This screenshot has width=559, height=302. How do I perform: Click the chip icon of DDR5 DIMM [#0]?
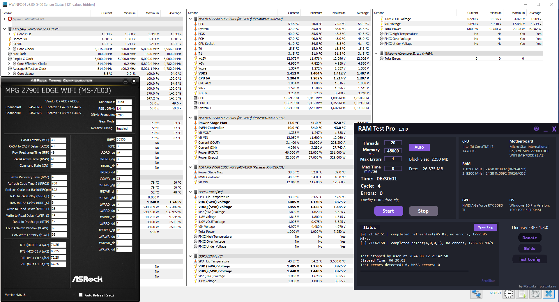[196, 192]
